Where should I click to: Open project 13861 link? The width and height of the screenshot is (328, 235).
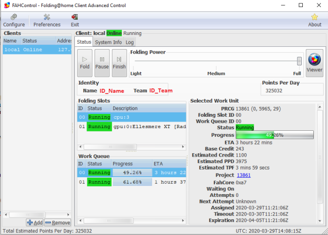click(x=244, y=174)
